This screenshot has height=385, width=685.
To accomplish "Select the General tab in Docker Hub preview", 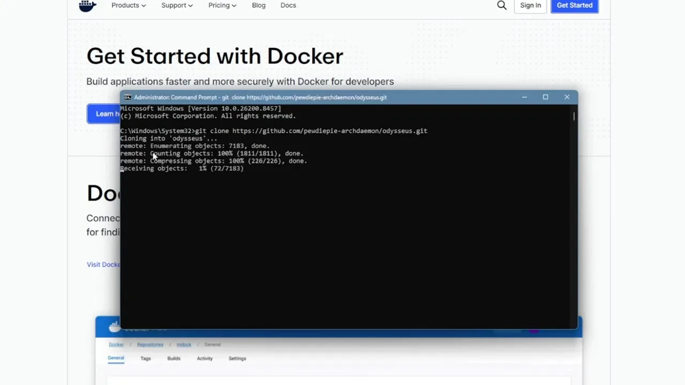I will click(116, 358).
